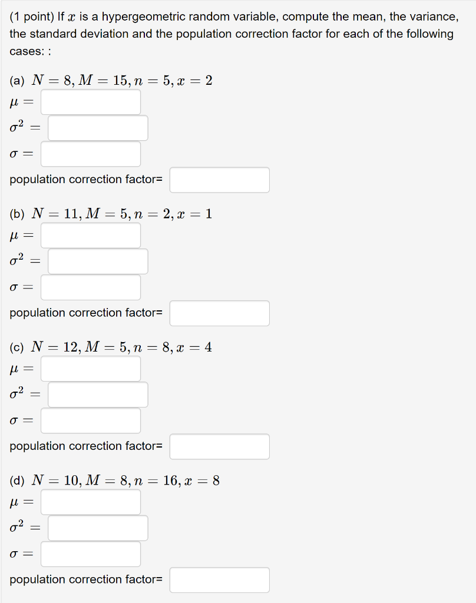Click the σ² answer field for part (b)
Screen dimensions: 476x603
(97, 261)
